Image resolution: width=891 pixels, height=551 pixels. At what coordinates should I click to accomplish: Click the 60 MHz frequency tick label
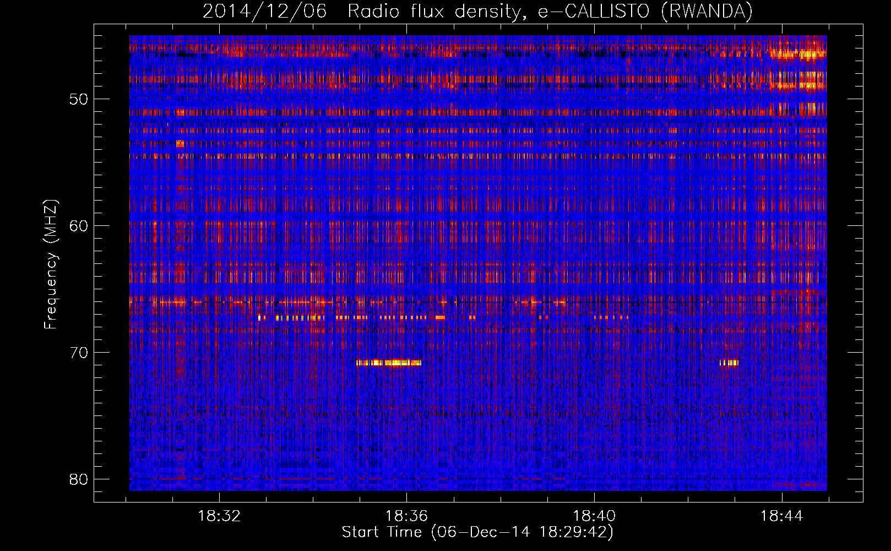[79, 225]
